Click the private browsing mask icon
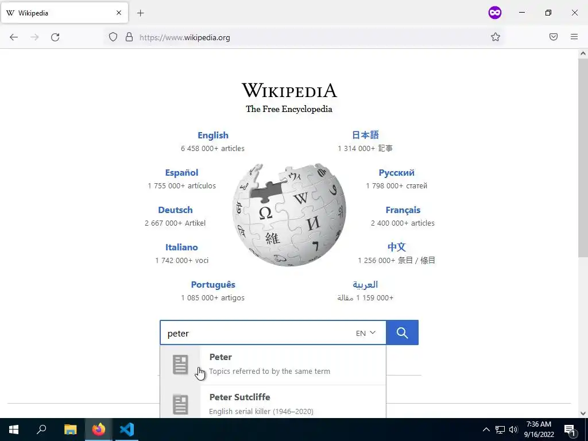Viewport: 588px width, 441px height. [495, 13]
